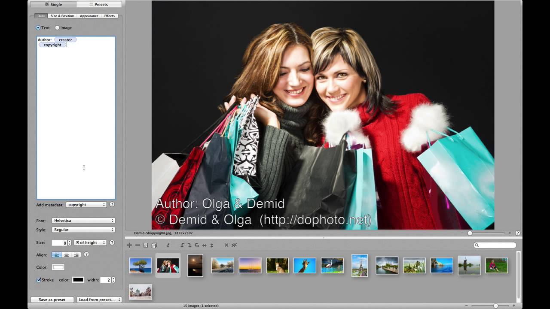Open help next to alignment buttons
Image resolution: width=550 pixels, height=309 pixels.
(x=86, y=254)
